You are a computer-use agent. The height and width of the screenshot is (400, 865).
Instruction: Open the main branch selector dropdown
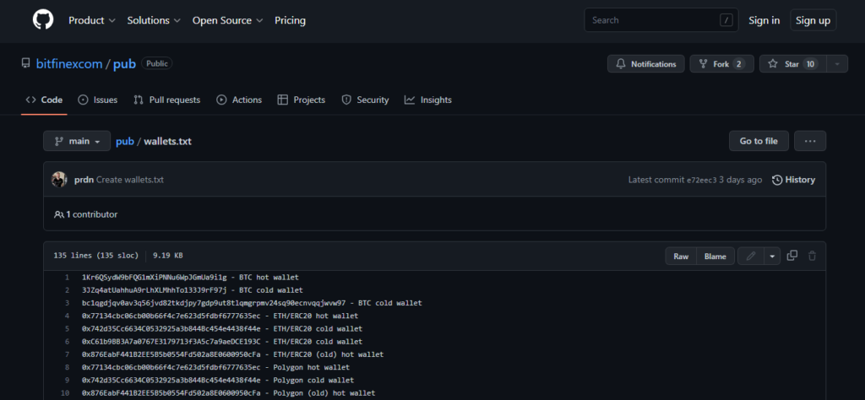point(77,141)
